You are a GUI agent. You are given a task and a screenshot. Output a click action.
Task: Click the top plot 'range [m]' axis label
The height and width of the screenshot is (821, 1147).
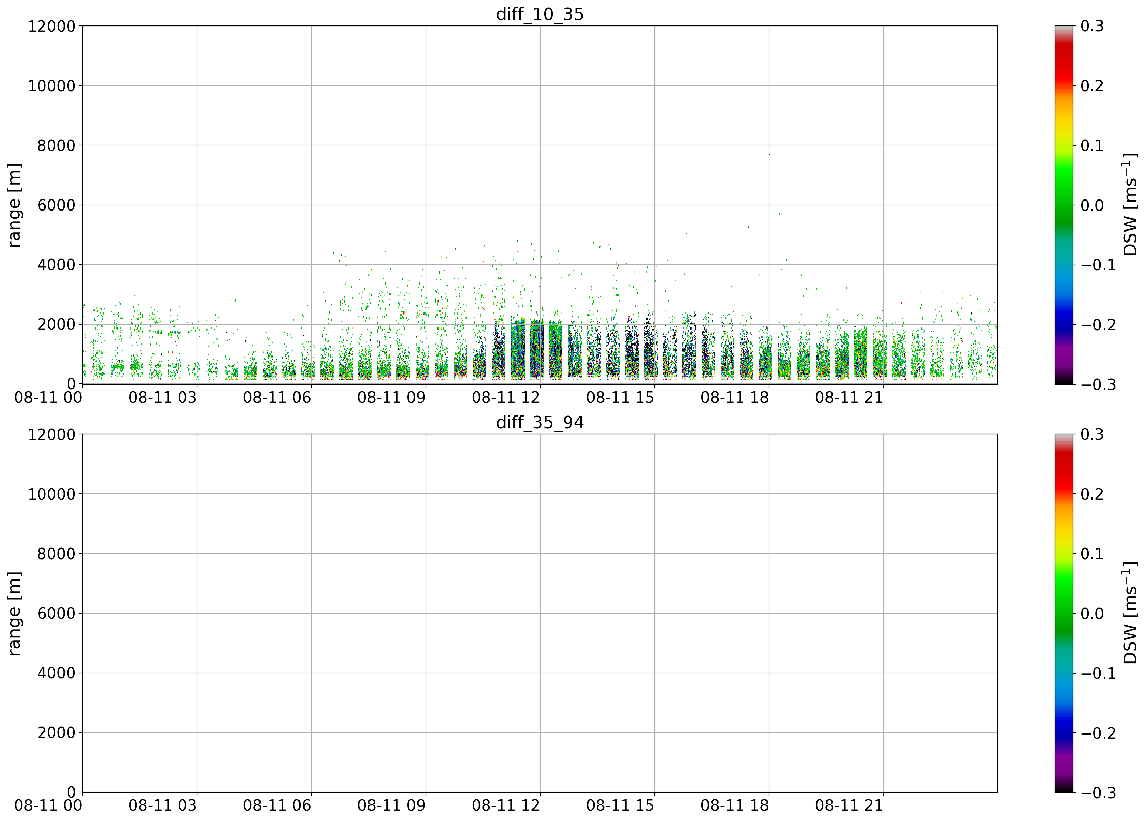pyautogui.click(x=15, y=205)
